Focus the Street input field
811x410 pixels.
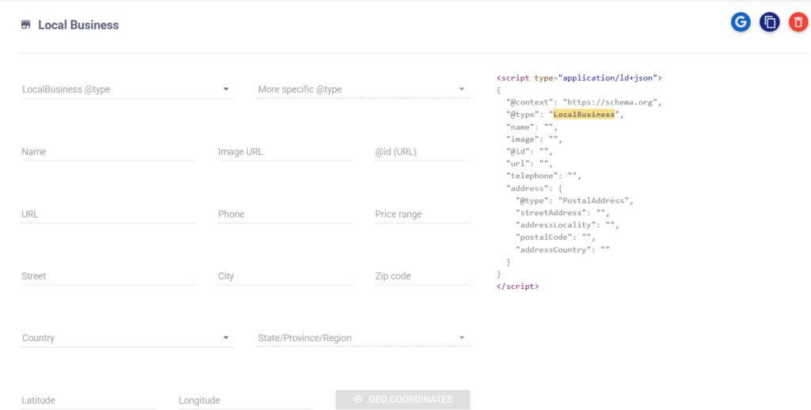[108, 276]
